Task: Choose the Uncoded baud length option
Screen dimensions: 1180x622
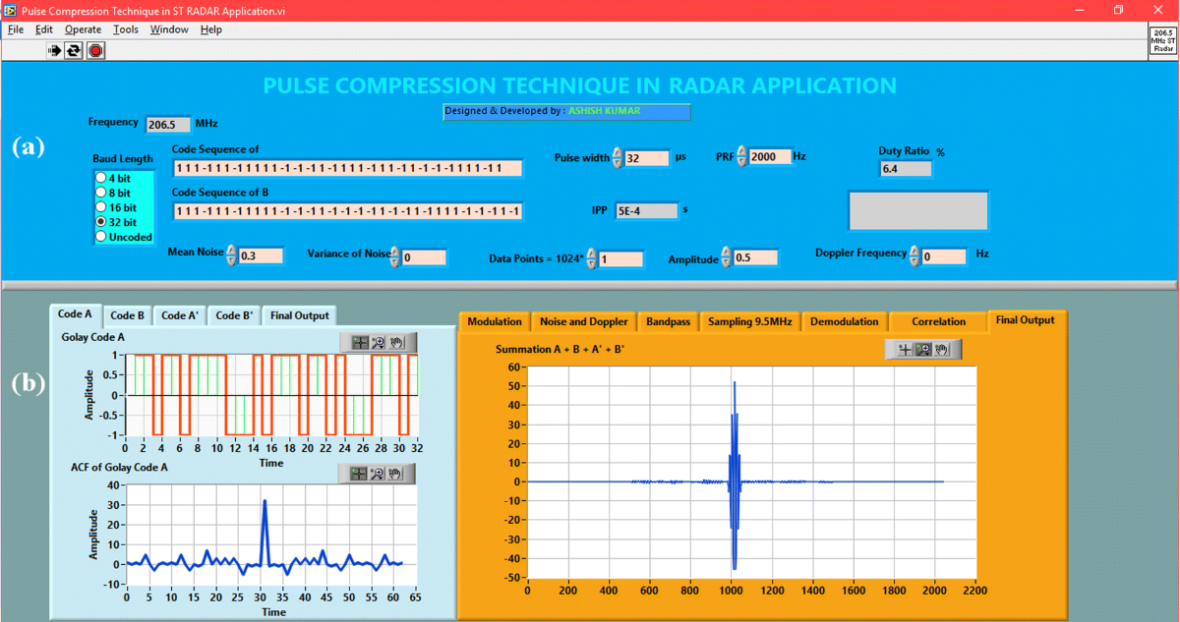Action: (101, 237)
